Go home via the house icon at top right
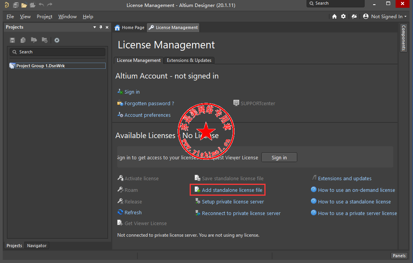 click(x=334, y=16)
